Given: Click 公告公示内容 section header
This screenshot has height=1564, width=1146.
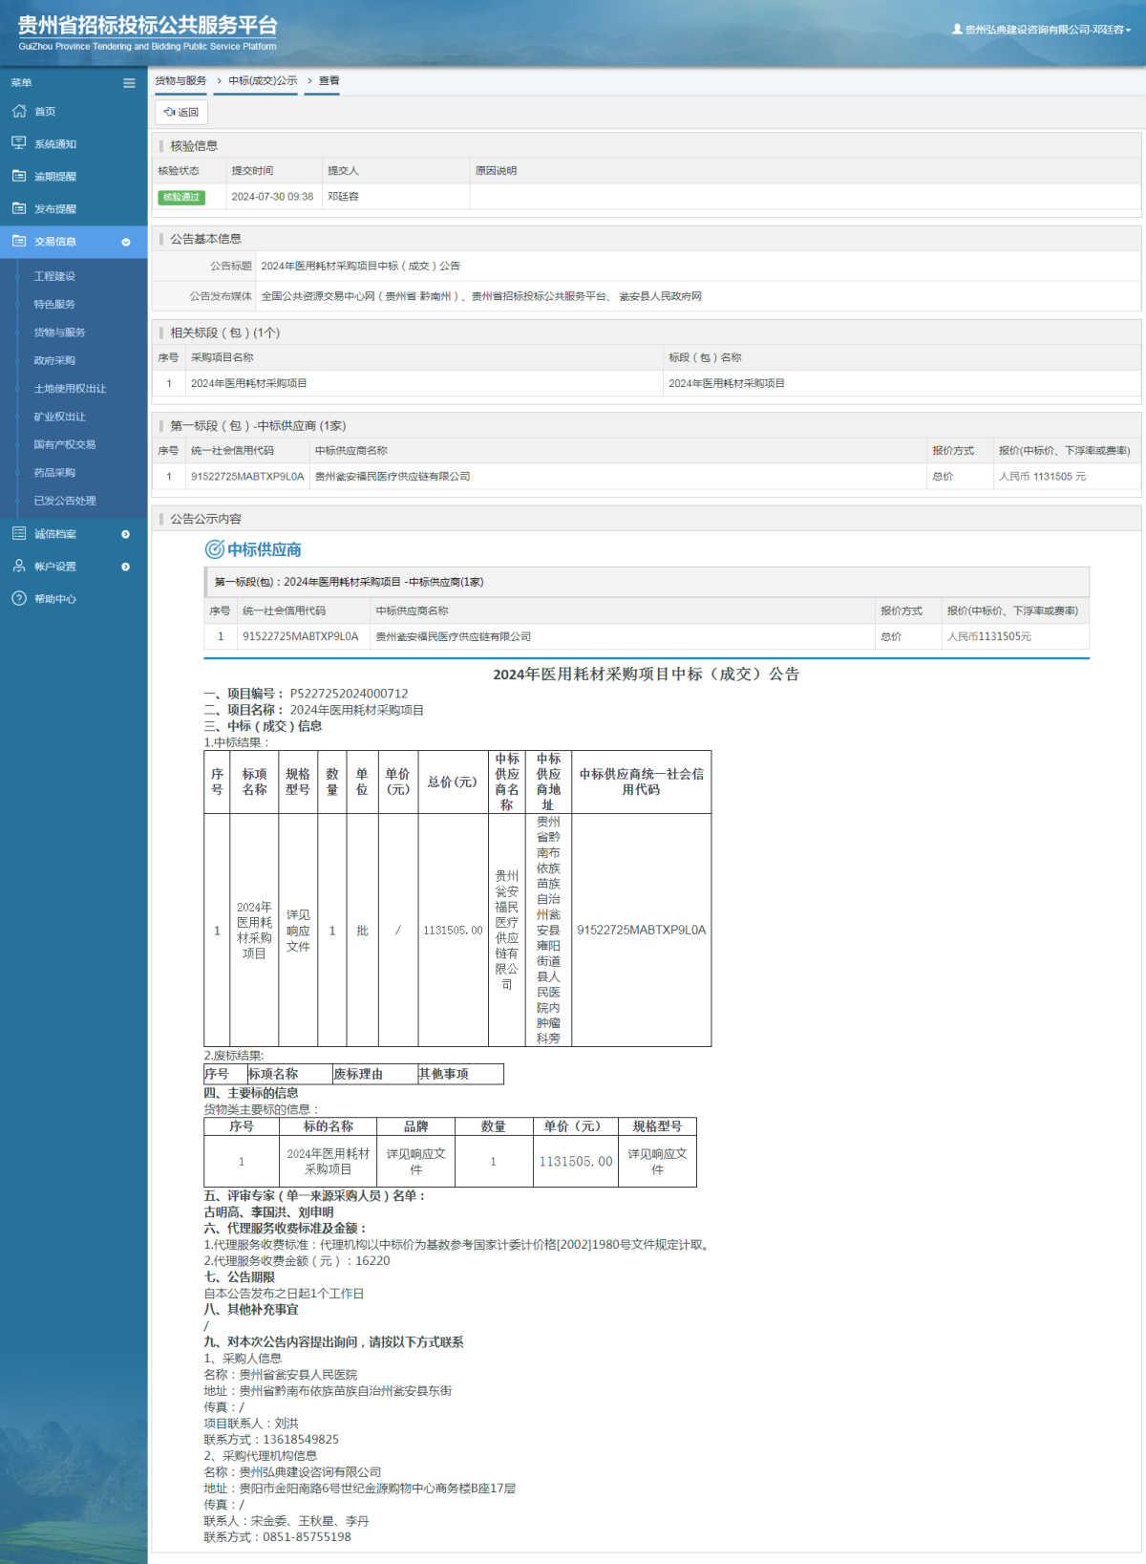Looking at the screenshot, I should click(205, 519).
